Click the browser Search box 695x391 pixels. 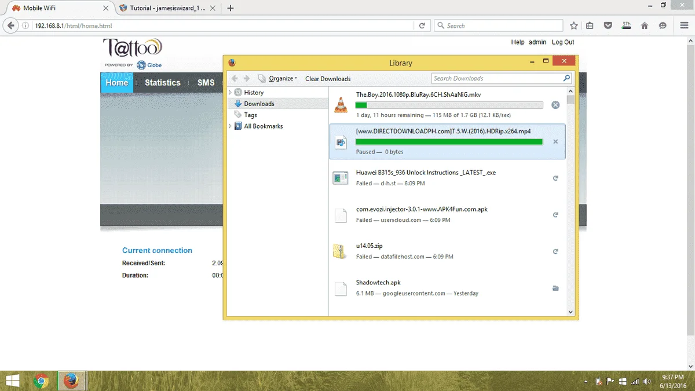point(498,25)
